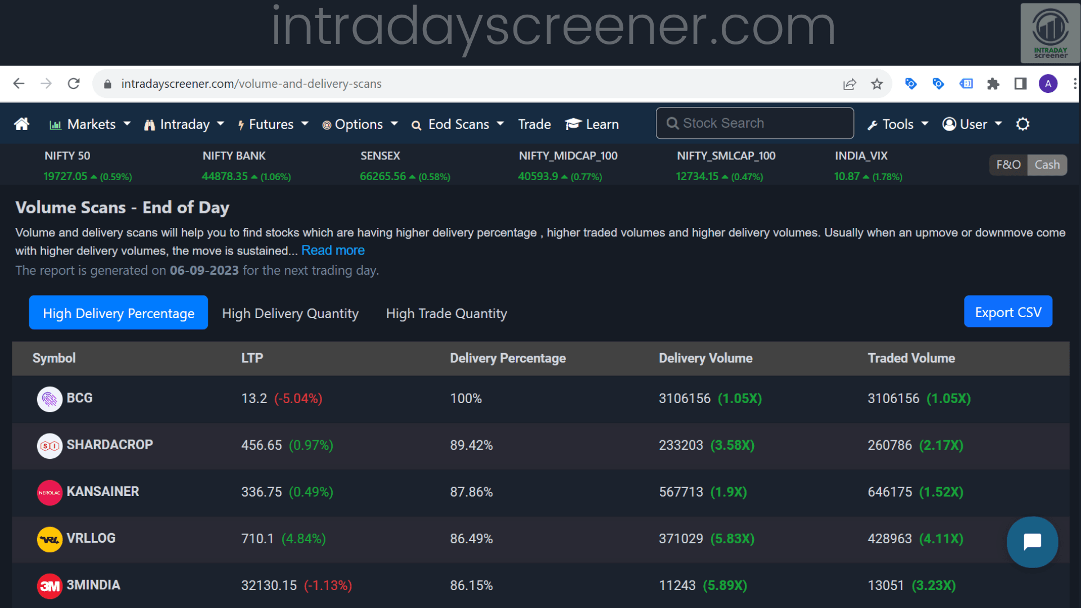Click the Export CSV button

point(1008,312)
